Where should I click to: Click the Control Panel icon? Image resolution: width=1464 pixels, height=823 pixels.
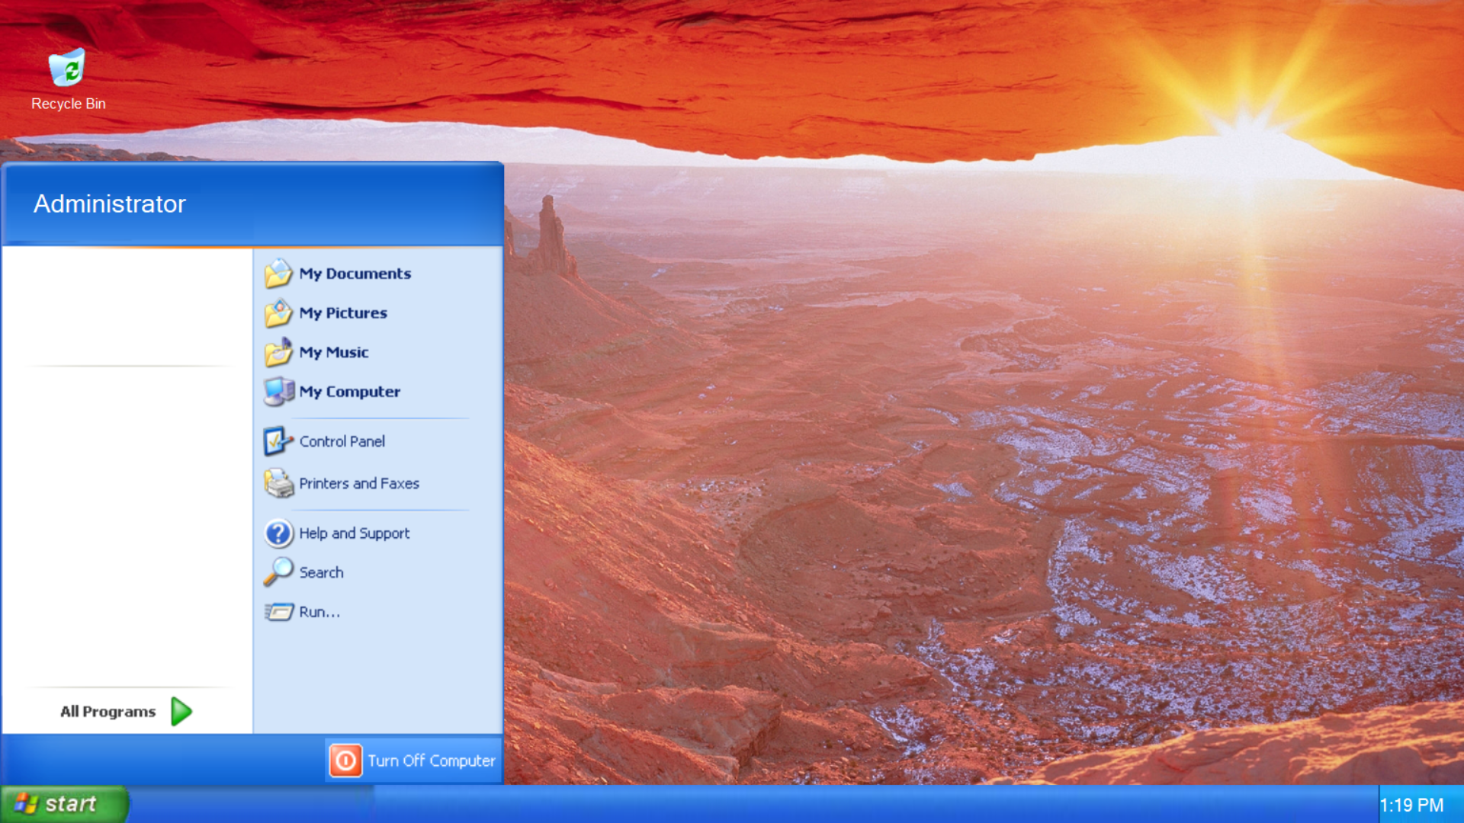pos(278,441)
